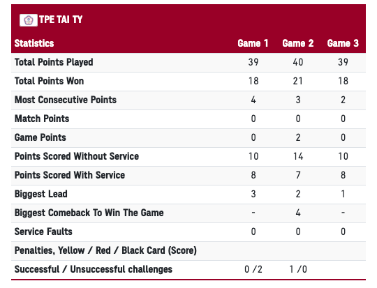Click the Game 2 total points won value 21
The height and width of the screenshot is (288, 377).
298,81
